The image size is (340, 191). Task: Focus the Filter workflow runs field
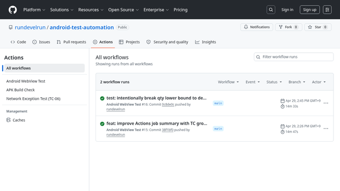coord(293,57)
